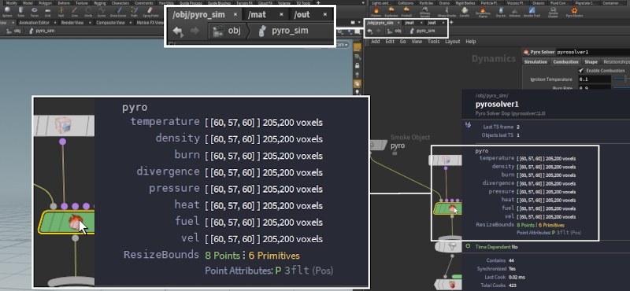Select the green pyrosolver node in network
The image size is (630, 291).
pyautogui.click(x=447, y=208)
